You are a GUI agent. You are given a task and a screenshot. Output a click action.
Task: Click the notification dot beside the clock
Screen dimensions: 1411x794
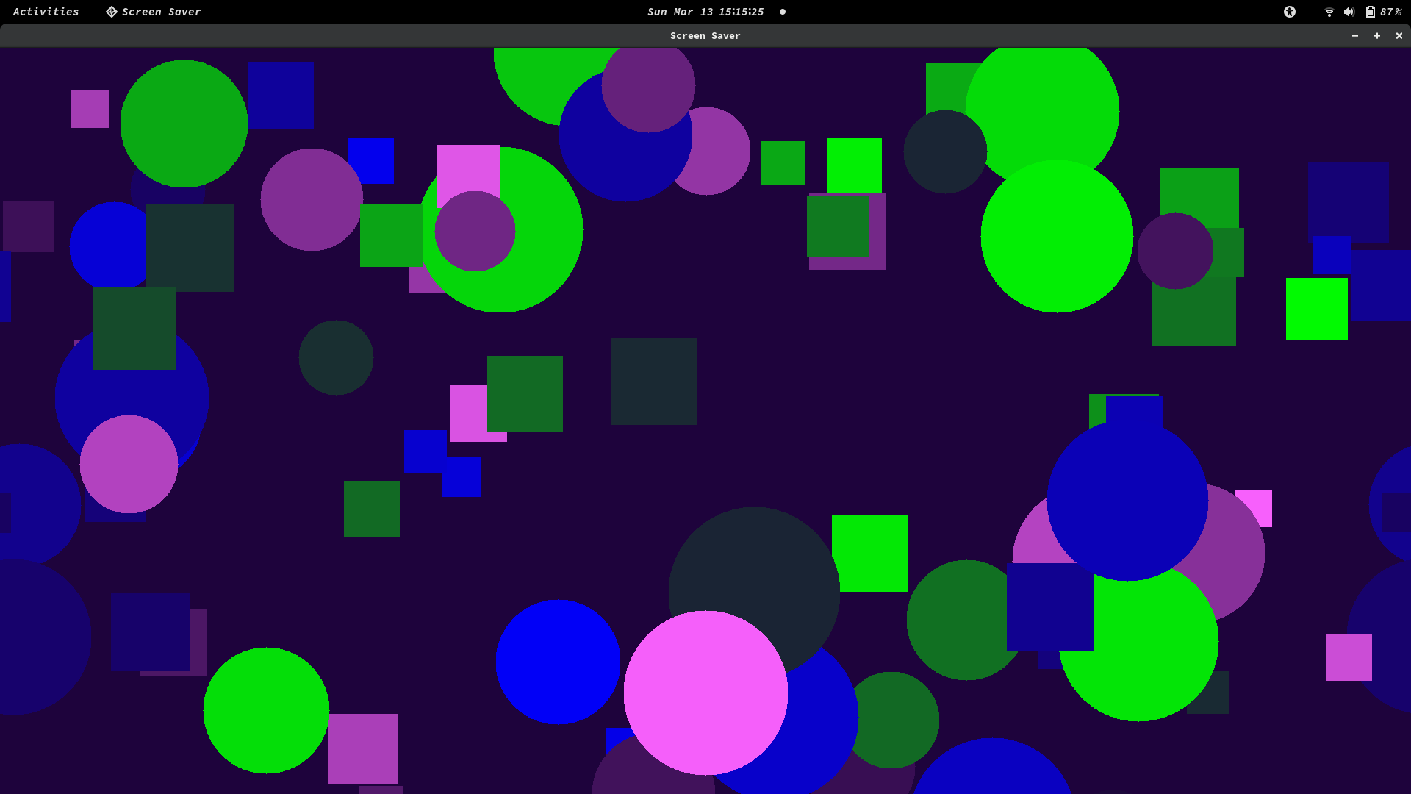click(783, 12)
